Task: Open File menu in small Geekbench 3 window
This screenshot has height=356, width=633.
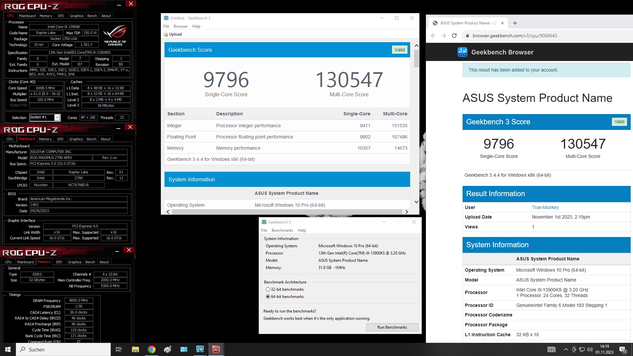Action: click(x=264, y=230)
